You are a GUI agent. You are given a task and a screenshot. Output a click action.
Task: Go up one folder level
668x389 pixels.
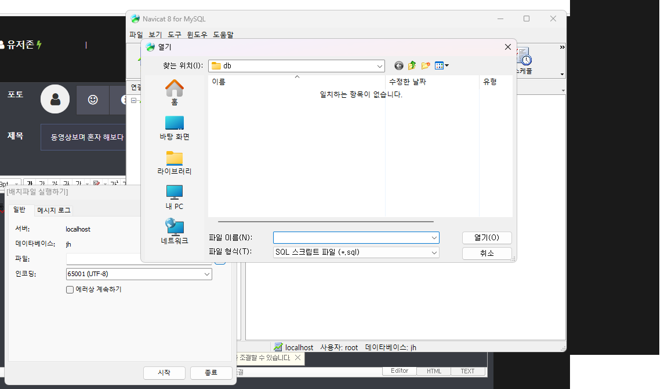point(412,65)
